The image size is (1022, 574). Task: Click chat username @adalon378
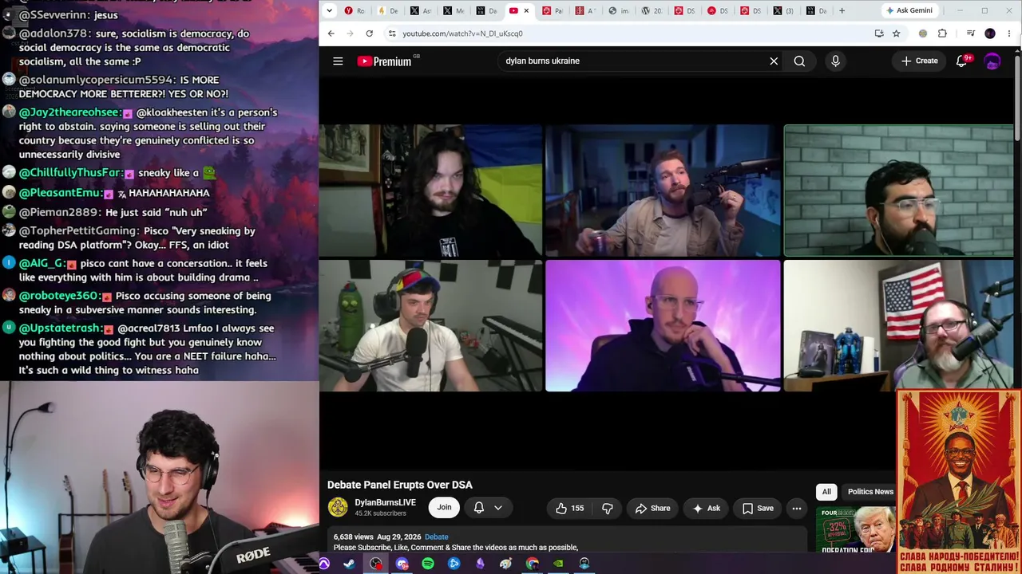tap(56, 33)
